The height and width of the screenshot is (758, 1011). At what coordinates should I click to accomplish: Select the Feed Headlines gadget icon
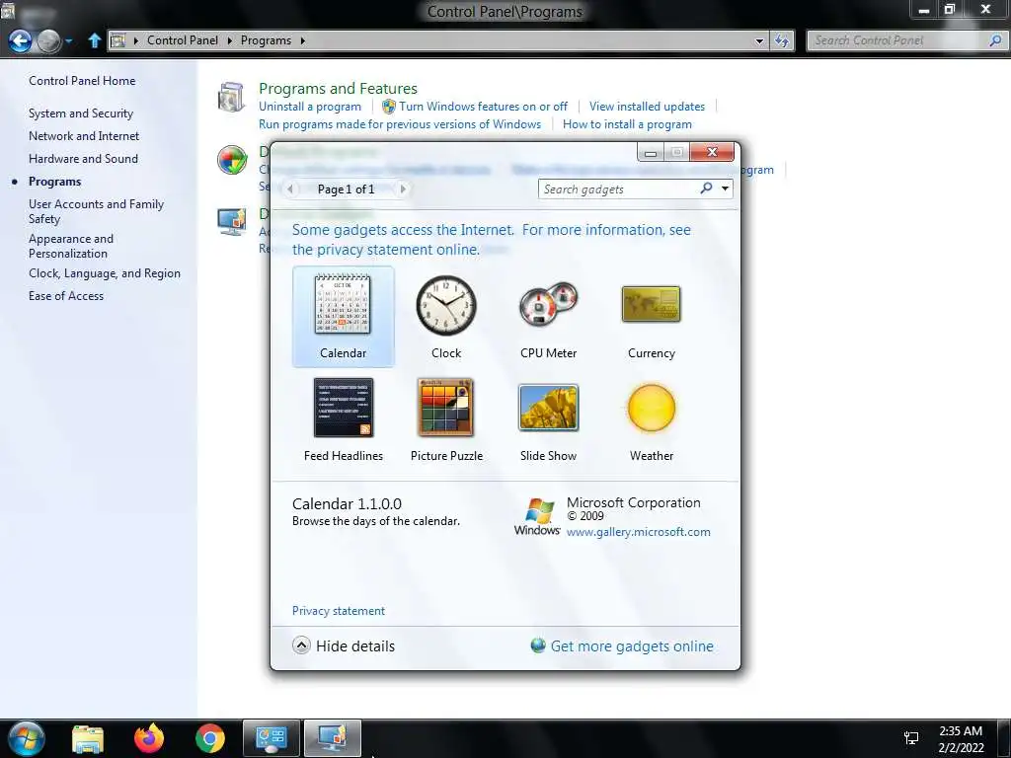click(x=343, y=408)
